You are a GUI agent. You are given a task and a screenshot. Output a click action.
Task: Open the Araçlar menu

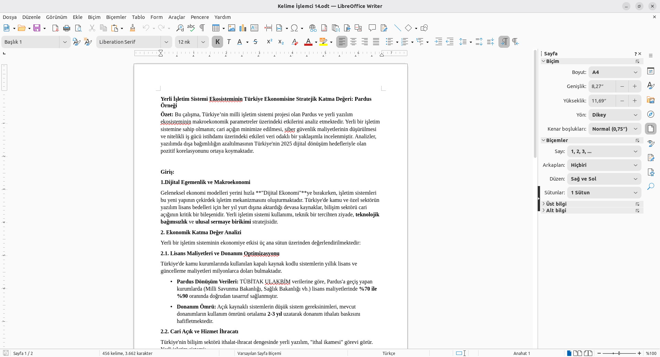(176, 17)
